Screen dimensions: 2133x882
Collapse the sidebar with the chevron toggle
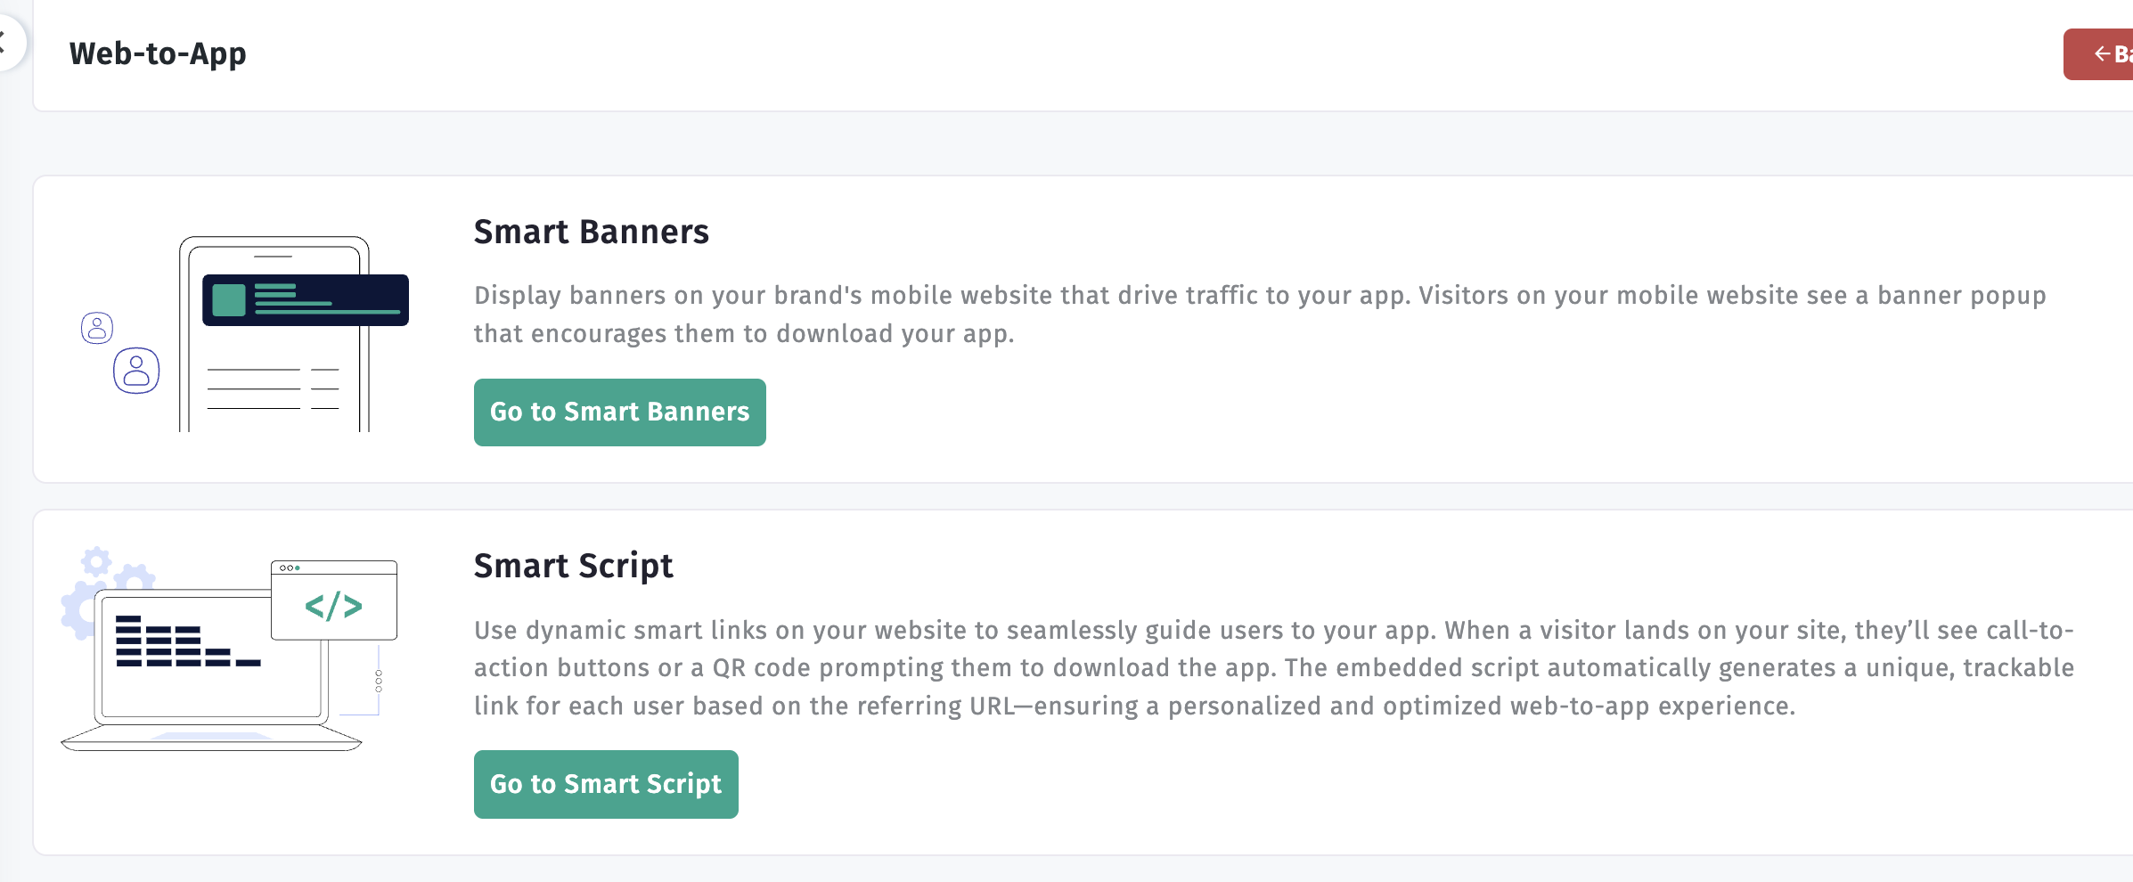point(7,41)
